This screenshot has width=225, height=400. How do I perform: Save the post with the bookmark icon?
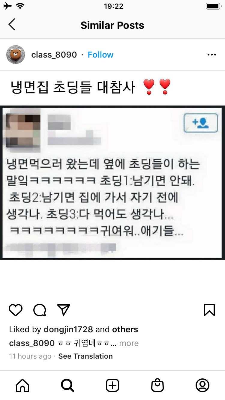pyautogui.click(x=209, y=310)
